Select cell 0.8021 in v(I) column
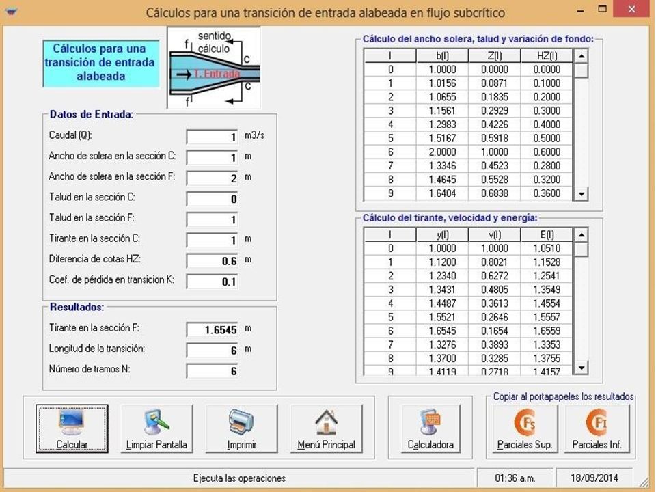The width and height of the screenshot is (656, 492). [x=495, y=262]
